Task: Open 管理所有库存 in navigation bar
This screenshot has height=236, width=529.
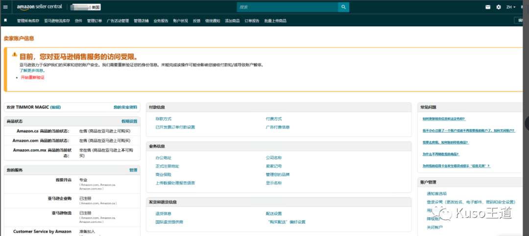Action: [28, 21]
